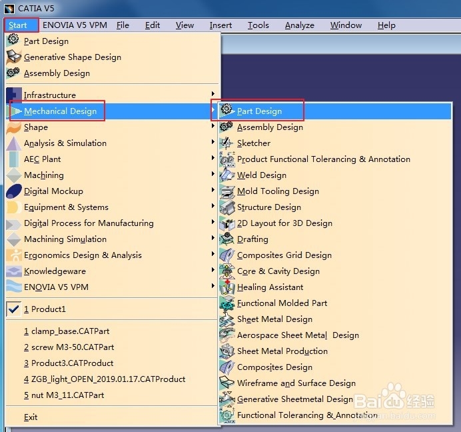Screen dimensions: 461x432
Task: Click the Core & Cavity Design icon
Action: point(227,271)
